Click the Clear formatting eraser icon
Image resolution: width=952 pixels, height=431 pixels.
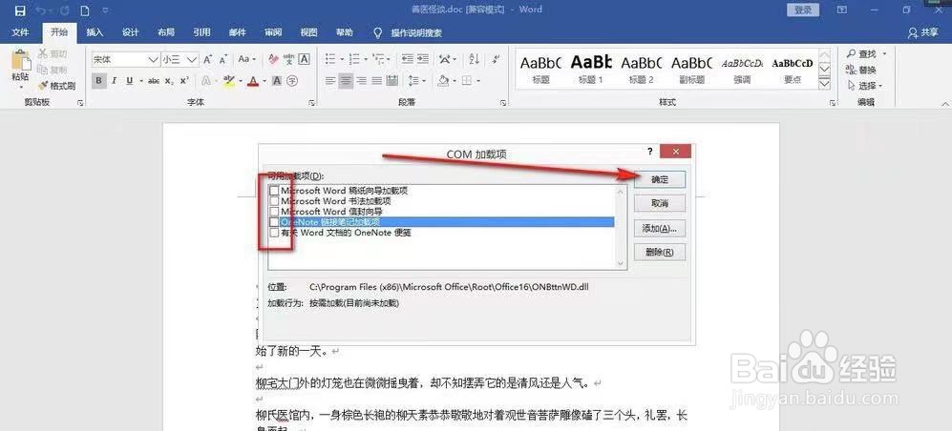click(274, 59)
